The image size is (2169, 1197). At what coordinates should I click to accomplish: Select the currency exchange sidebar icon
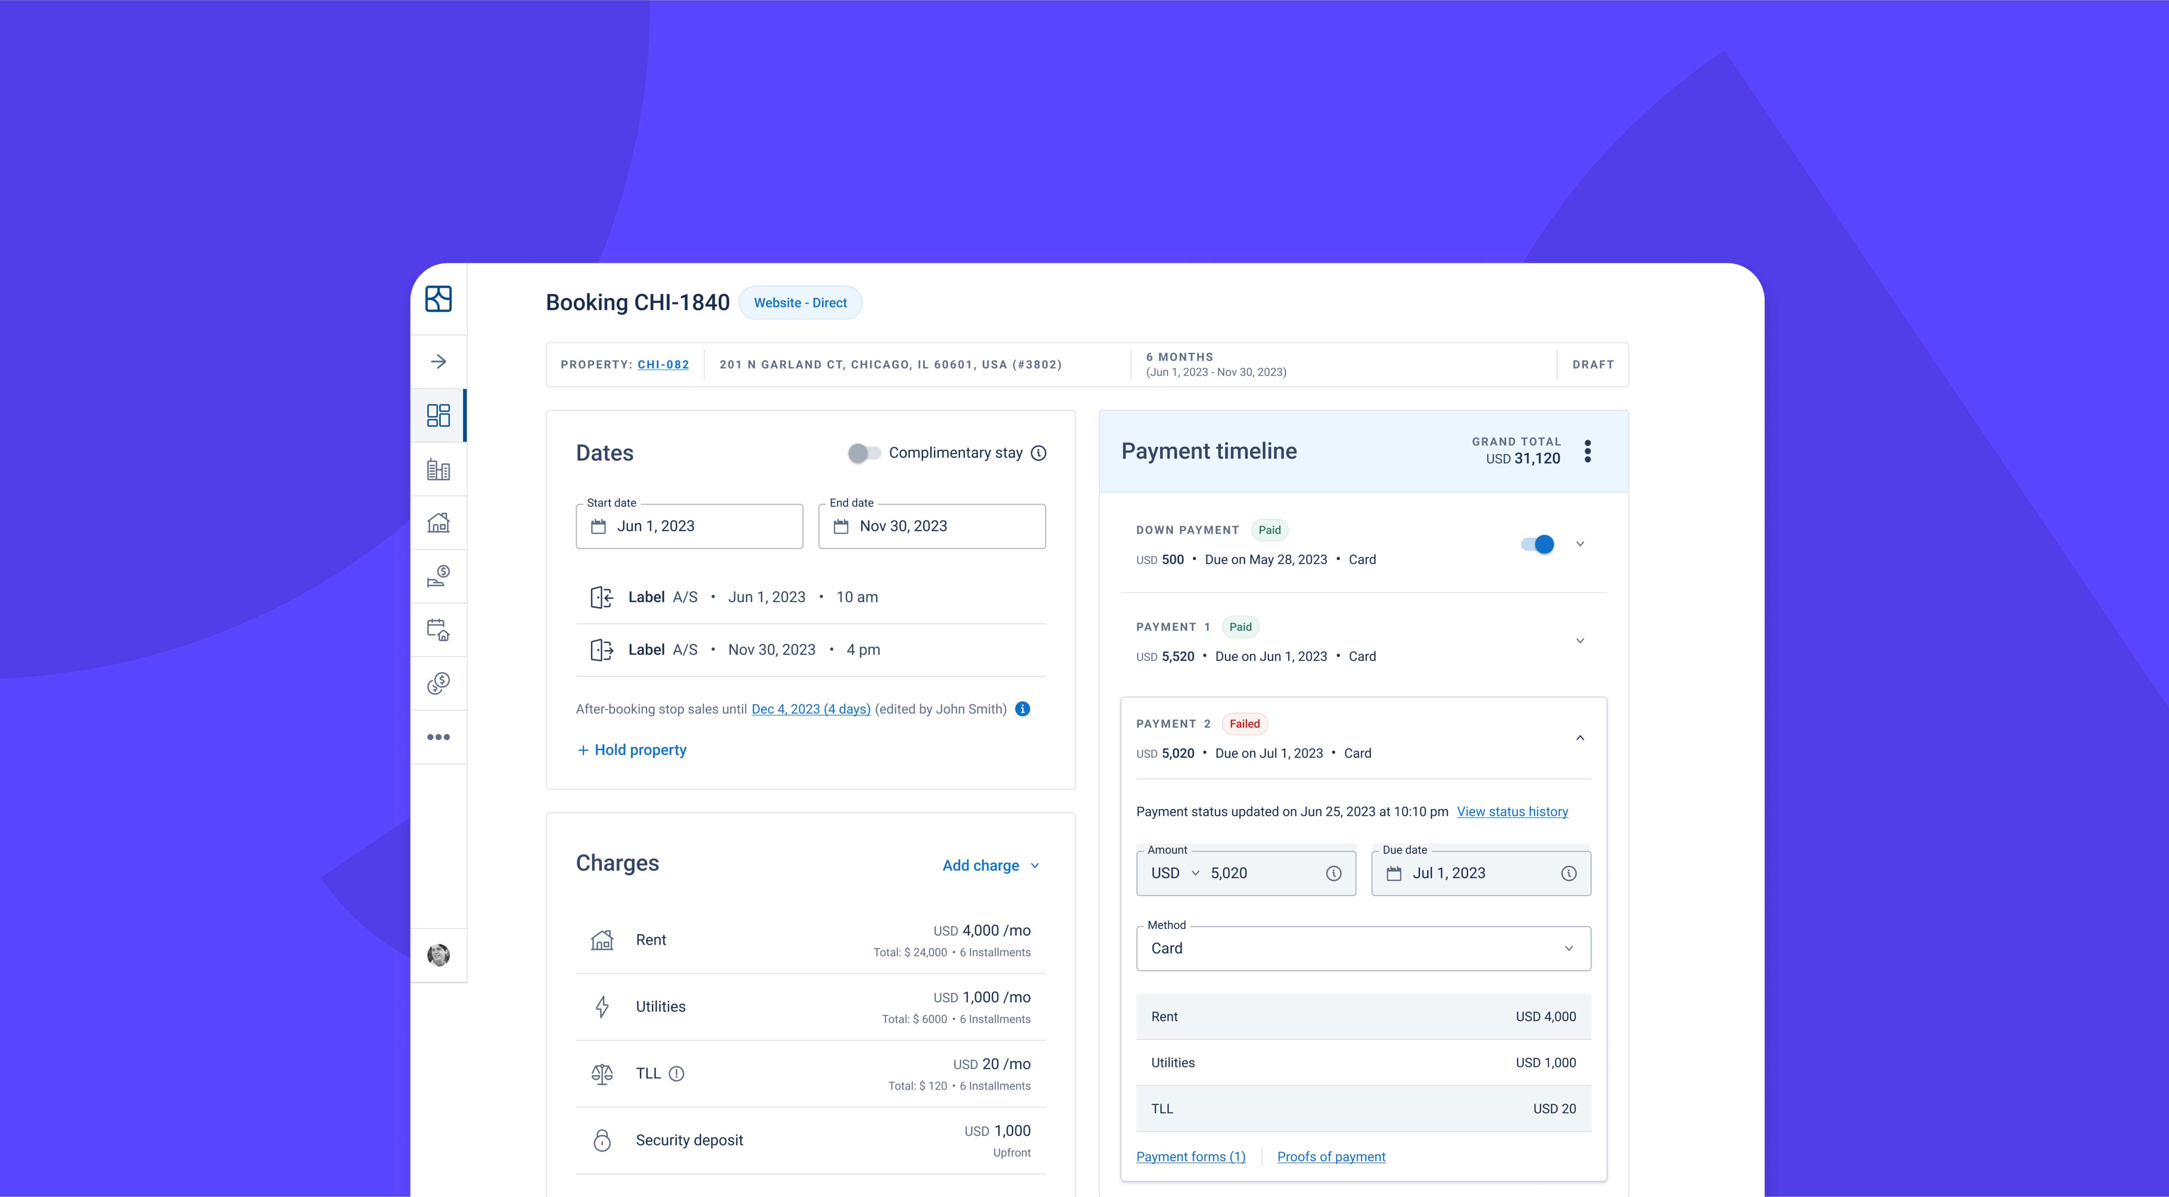439,683
